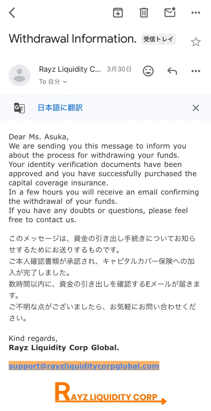The width and height of the screenshot is (211, 411).
Task: Dismiss the translation banner
Action: pos(196,108)
